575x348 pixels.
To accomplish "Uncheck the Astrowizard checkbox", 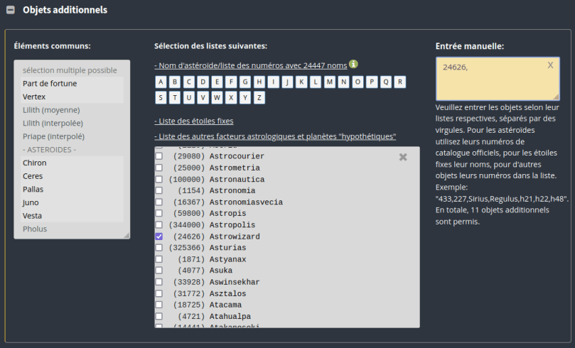I will [x=159, y=236].
